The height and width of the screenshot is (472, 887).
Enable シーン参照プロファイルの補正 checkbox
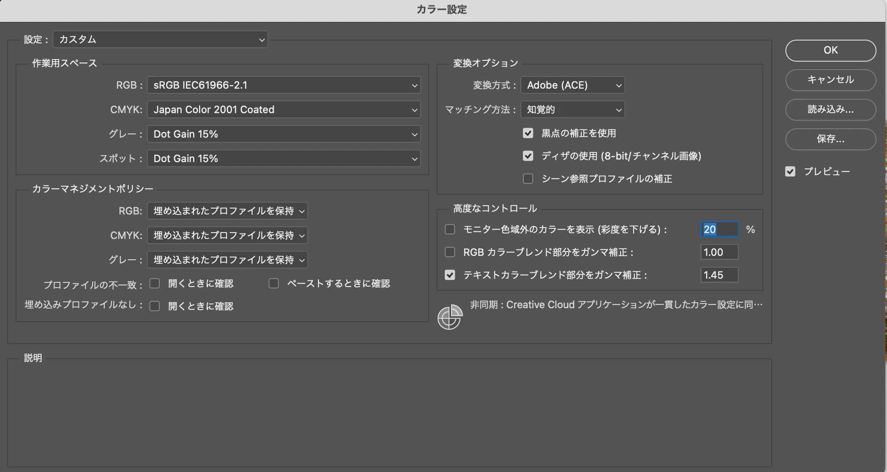click(528, 179)
